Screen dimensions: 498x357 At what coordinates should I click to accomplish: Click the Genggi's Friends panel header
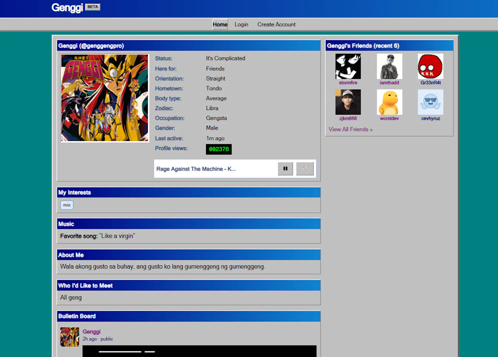coord(389,46)
